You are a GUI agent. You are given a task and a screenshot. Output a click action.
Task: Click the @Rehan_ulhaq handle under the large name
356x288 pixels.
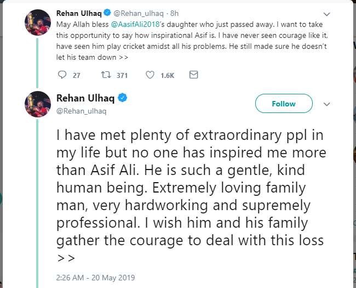[82, 111]
